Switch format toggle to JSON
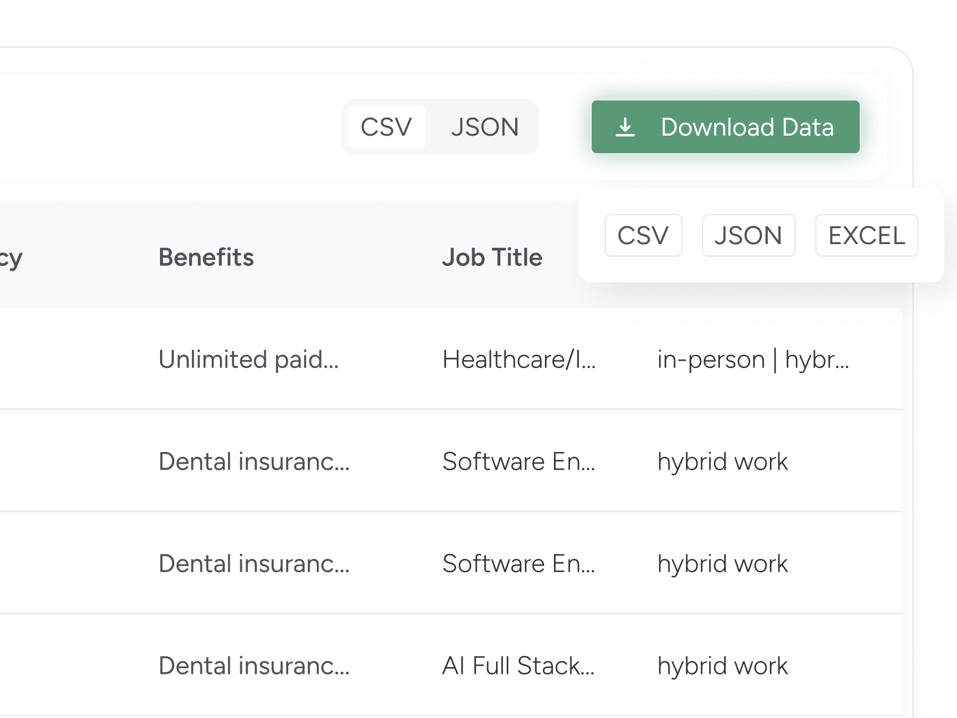Viewport: 957px width, 718px height. coord(484,127)
